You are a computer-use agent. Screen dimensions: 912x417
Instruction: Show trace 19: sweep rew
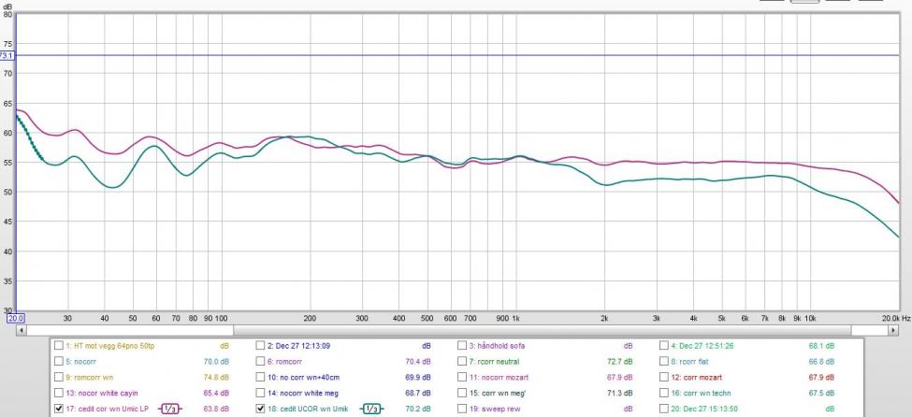pyautogui.click(x=462, y=409)
